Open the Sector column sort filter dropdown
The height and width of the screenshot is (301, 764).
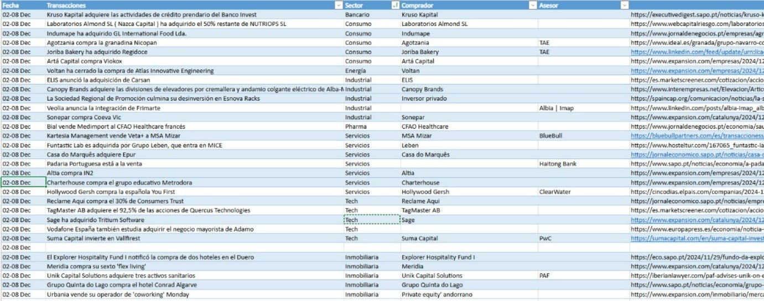pyautogui.click(x=395, y=5)
